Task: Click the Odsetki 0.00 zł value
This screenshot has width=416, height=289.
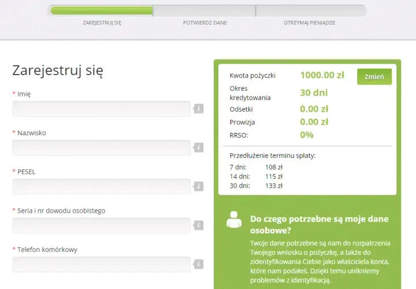Action: (x=314, y=109)
